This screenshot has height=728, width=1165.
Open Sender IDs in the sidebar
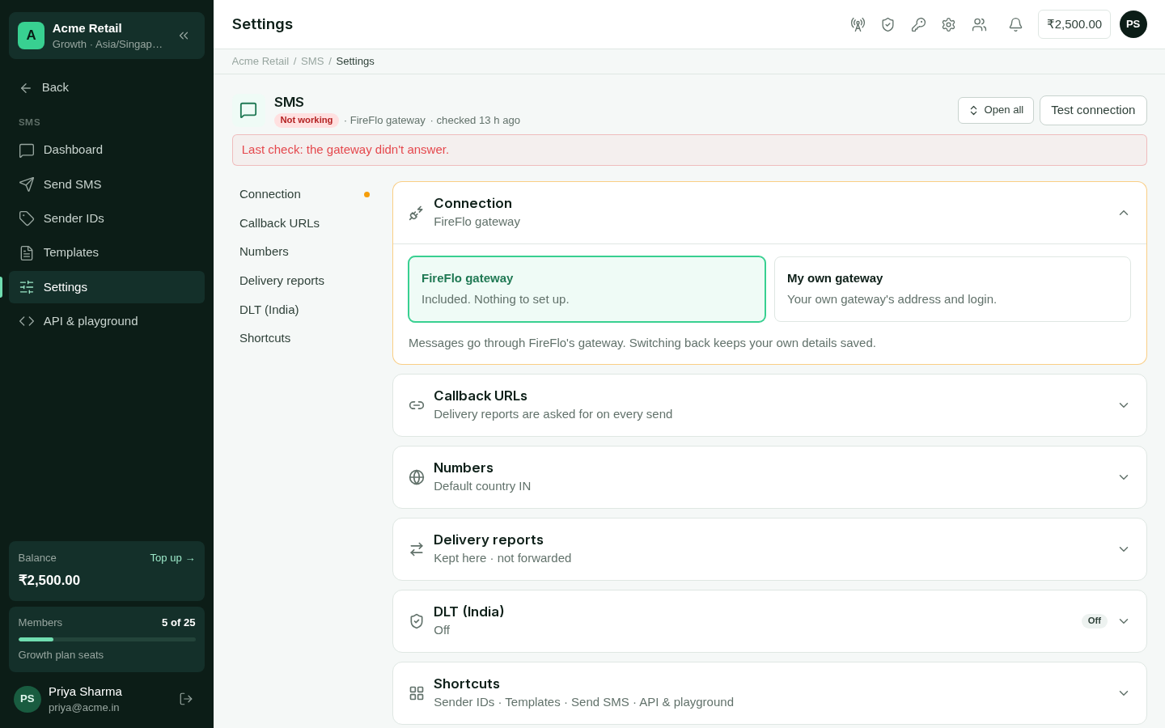click(x=107, y=218)
